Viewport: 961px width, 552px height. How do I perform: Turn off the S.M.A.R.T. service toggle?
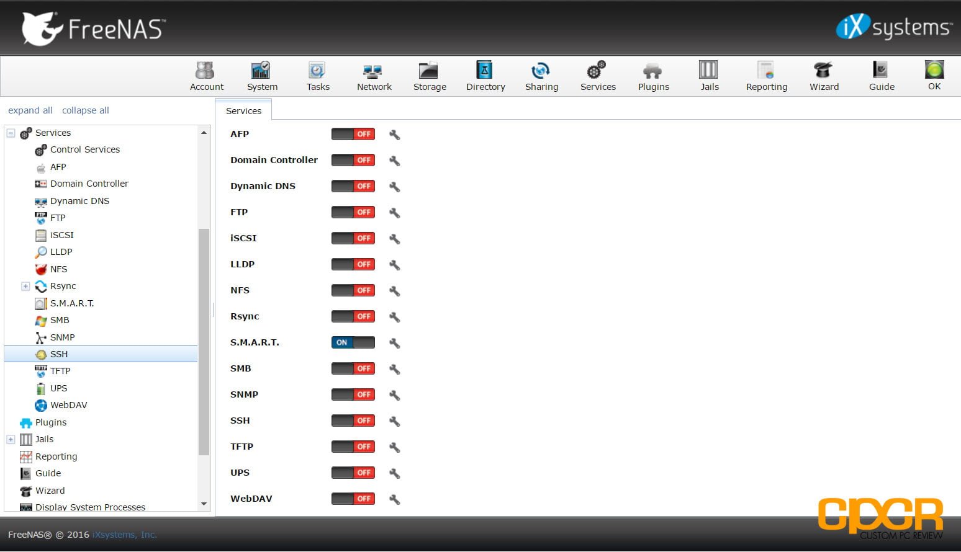pos(353,342)
